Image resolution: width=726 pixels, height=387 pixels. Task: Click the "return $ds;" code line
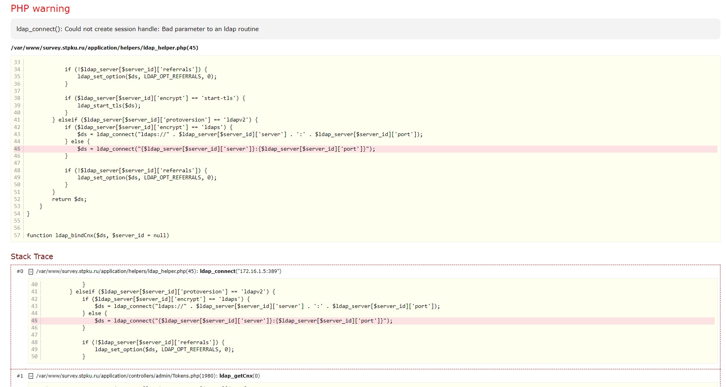[x=69, y=199]
